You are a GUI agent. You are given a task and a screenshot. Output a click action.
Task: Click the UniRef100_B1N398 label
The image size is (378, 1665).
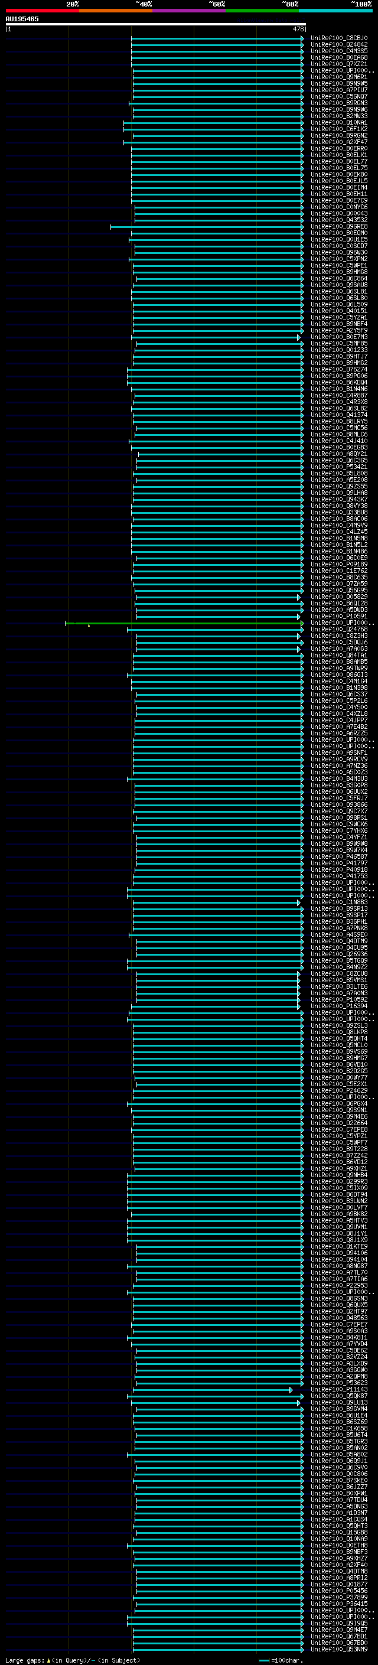[x=339, y=687]
